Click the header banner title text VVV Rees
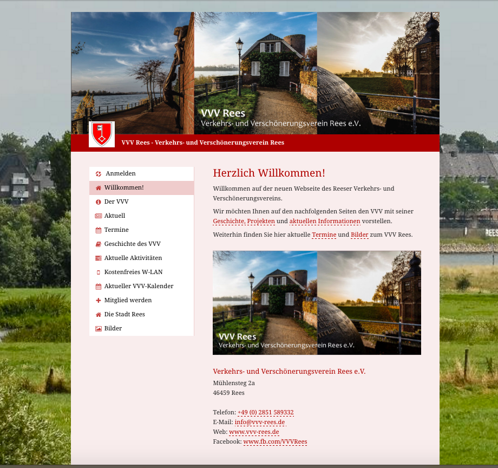The height and width of the screenshot is (468, 498). pyautogui.click(x=223, y=114)
